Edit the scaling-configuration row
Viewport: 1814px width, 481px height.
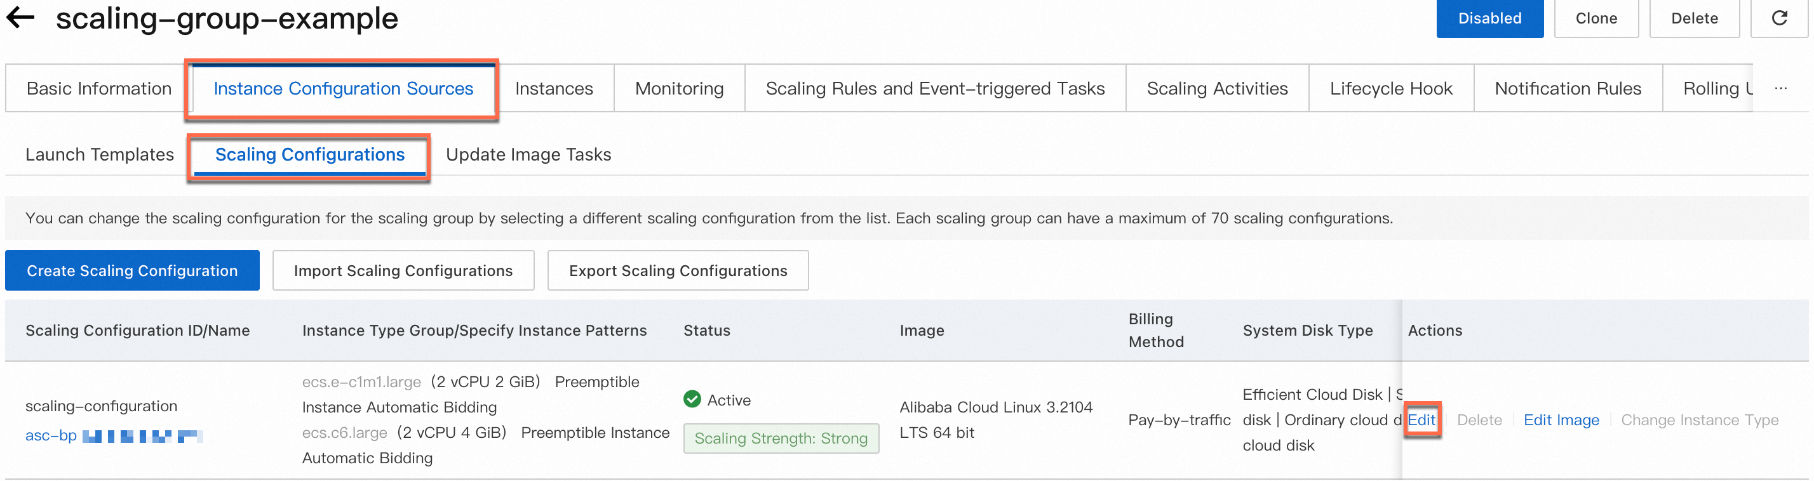coord(1421,420)
